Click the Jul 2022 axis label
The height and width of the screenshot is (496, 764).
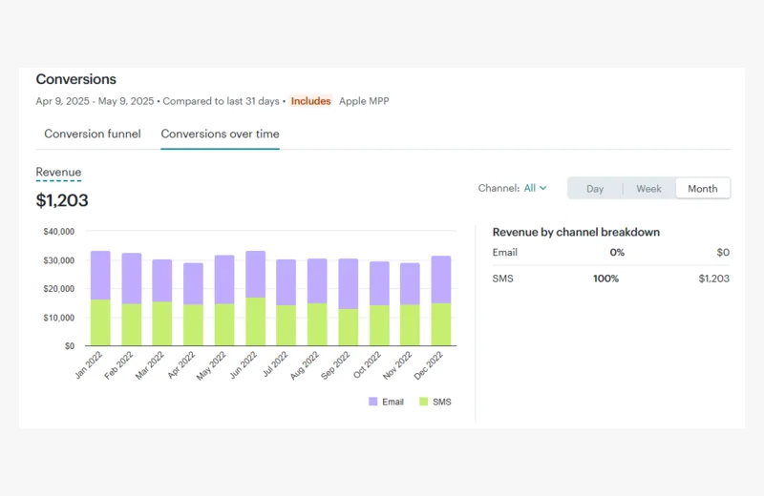pyautogui.click(x=276, y=364)
